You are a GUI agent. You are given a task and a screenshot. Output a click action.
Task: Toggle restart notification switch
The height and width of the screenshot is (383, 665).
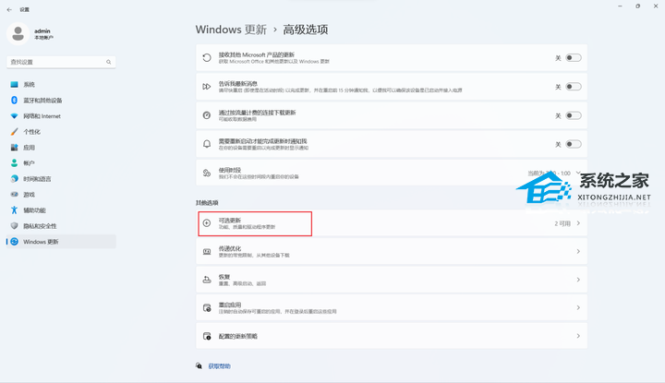(574, 145)
